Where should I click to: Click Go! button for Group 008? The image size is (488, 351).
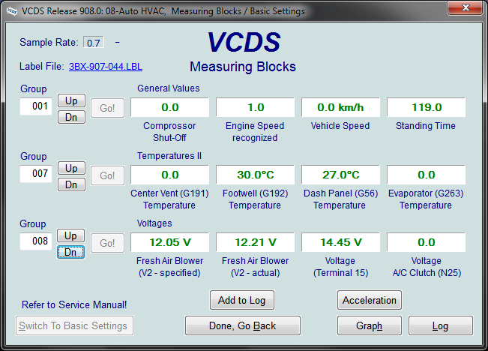(x=107, y=243)
